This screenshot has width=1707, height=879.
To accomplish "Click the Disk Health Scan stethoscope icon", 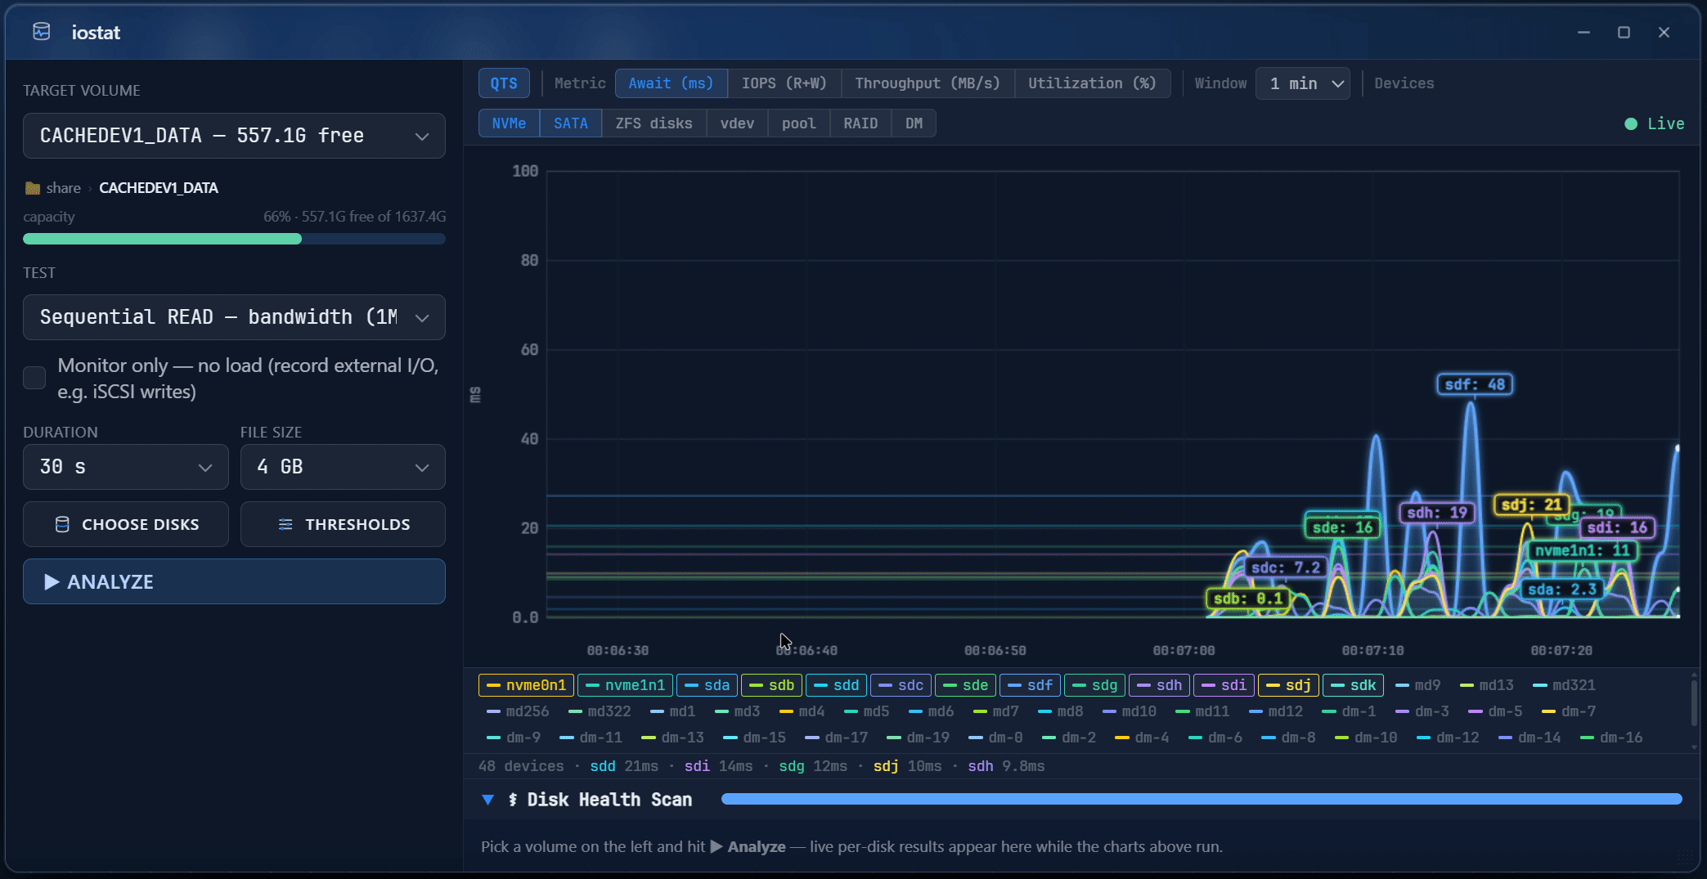I will [513, 800].
